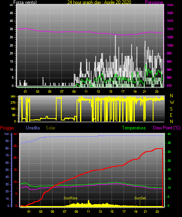This screenshot has width=182, height=217.
Task: Click the '50' humidity axis value
Action: click(7, 170)
